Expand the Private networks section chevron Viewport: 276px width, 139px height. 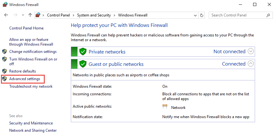pos(251,51)
